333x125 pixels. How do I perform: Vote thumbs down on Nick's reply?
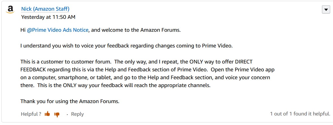(x=57, y=114)
